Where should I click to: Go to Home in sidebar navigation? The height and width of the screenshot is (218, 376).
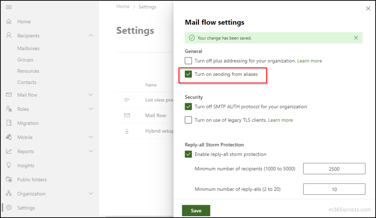(x=24, y=22)
